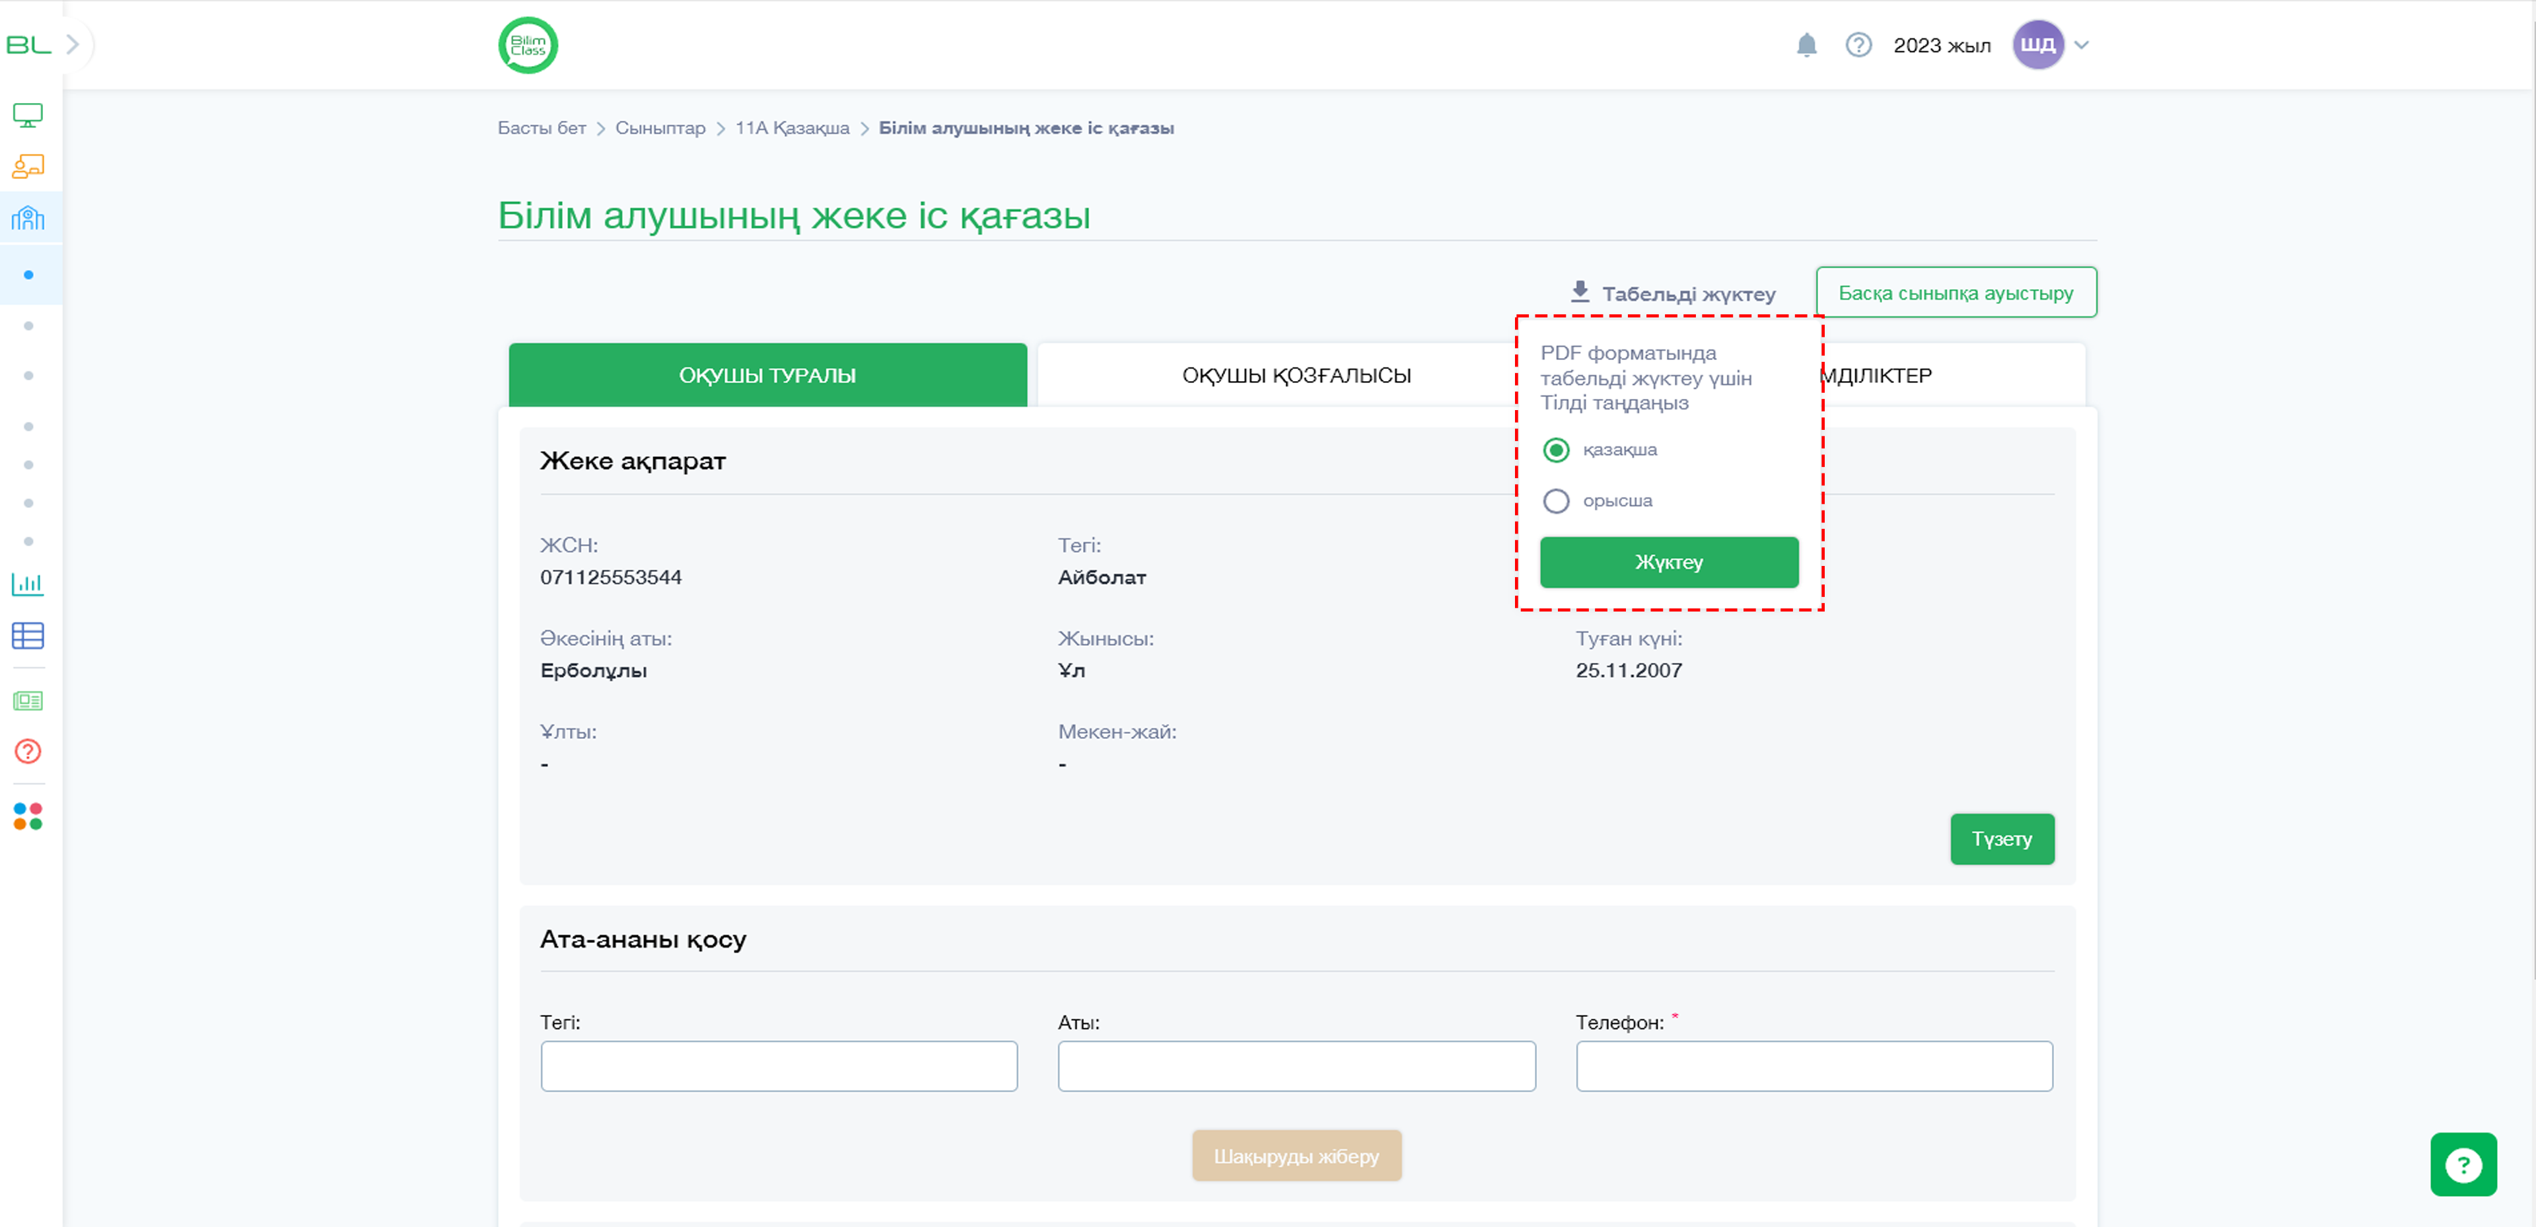Click the help question mark in header
The image size is (2536, 1227).
tap(1858, 46)
